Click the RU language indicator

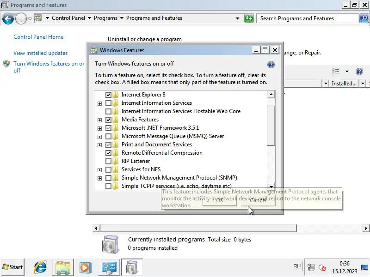coord(297,266)
